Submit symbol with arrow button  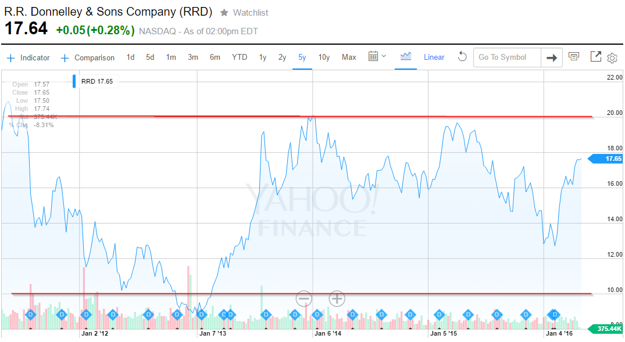pos(552,57)
